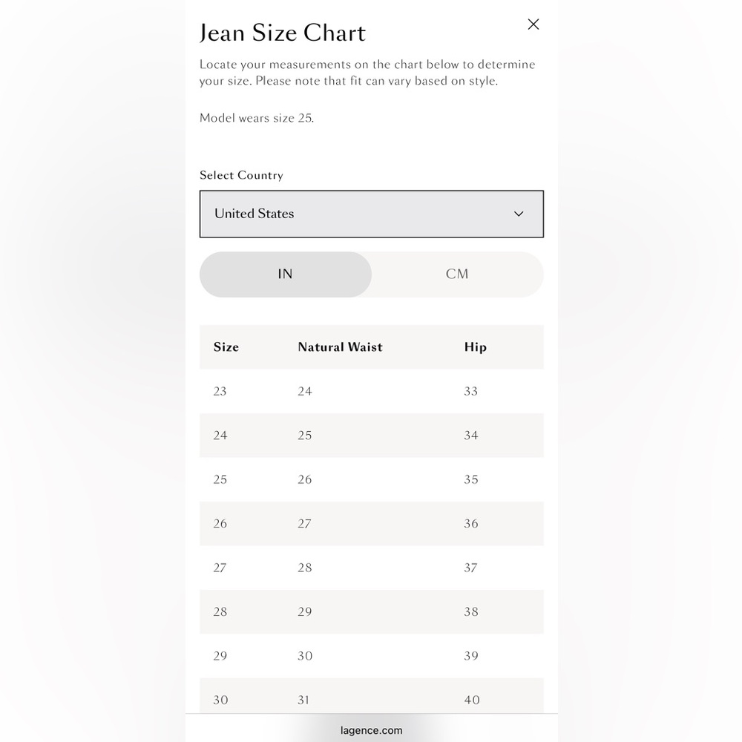Select the size 29 row
The height and width of the screenshot is (742, 742).
point(372,656)
